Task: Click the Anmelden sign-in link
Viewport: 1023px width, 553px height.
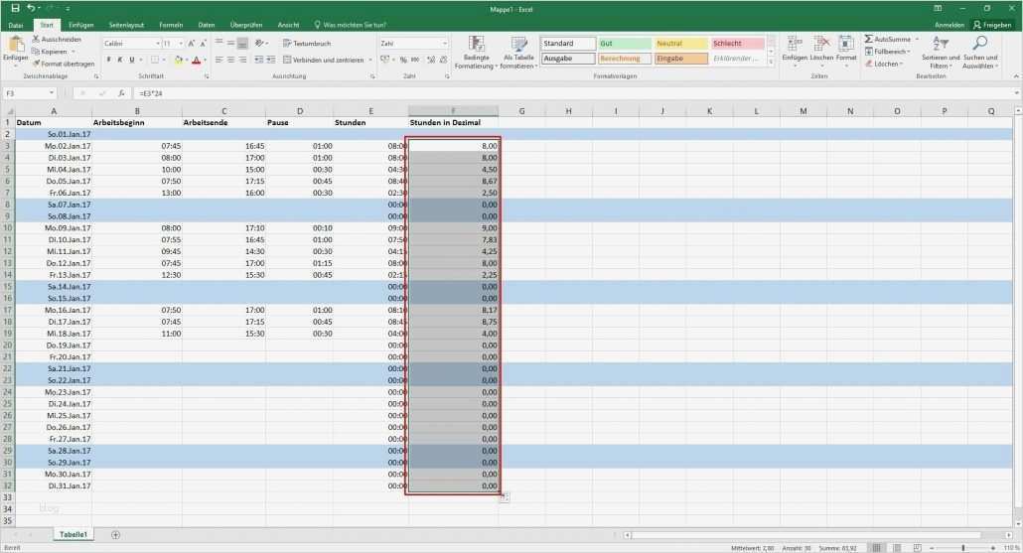Action: click(x=950, y=25)
